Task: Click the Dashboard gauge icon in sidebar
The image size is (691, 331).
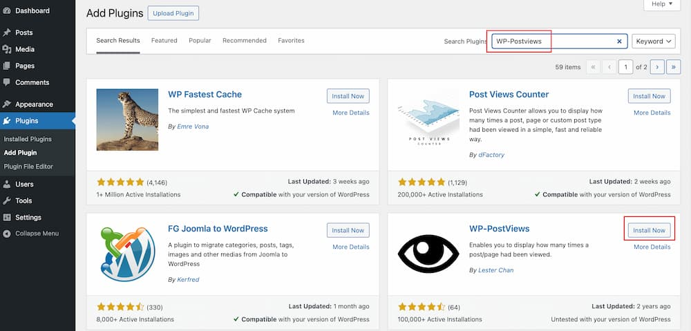Action: click(7, 10)
